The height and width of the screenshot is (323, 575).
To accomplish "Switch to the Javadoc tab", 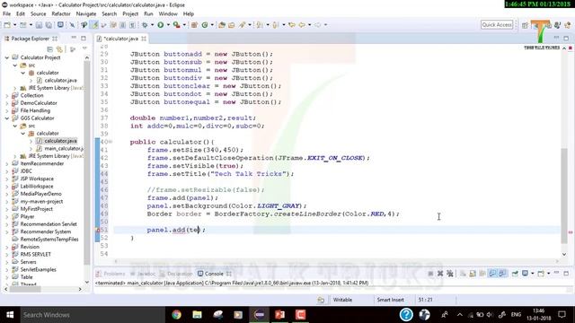I will pos(144,274).
